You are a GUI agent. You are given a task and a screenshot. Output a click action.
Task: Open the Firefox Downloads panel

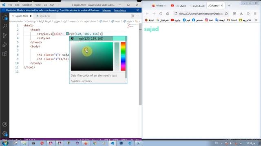click(241, 13)
